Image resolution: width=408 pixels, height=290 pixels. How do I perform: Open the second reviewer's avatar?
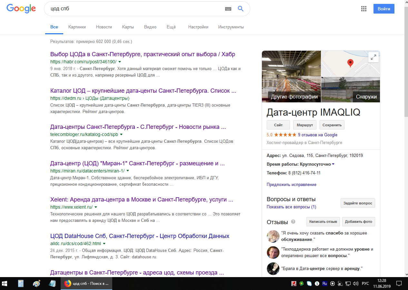pyautogui.click(x=273, y=253)
